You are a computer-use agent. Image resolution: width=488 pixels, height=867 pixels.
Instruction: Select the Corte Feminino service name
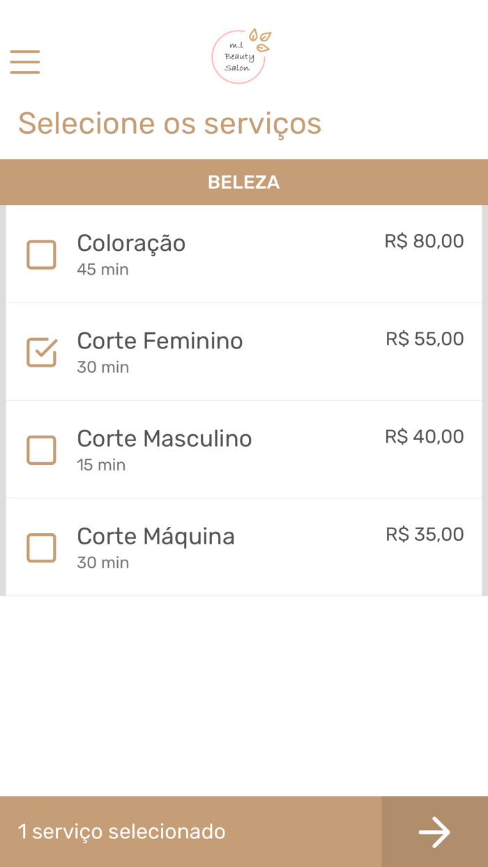tap(160, 341)
